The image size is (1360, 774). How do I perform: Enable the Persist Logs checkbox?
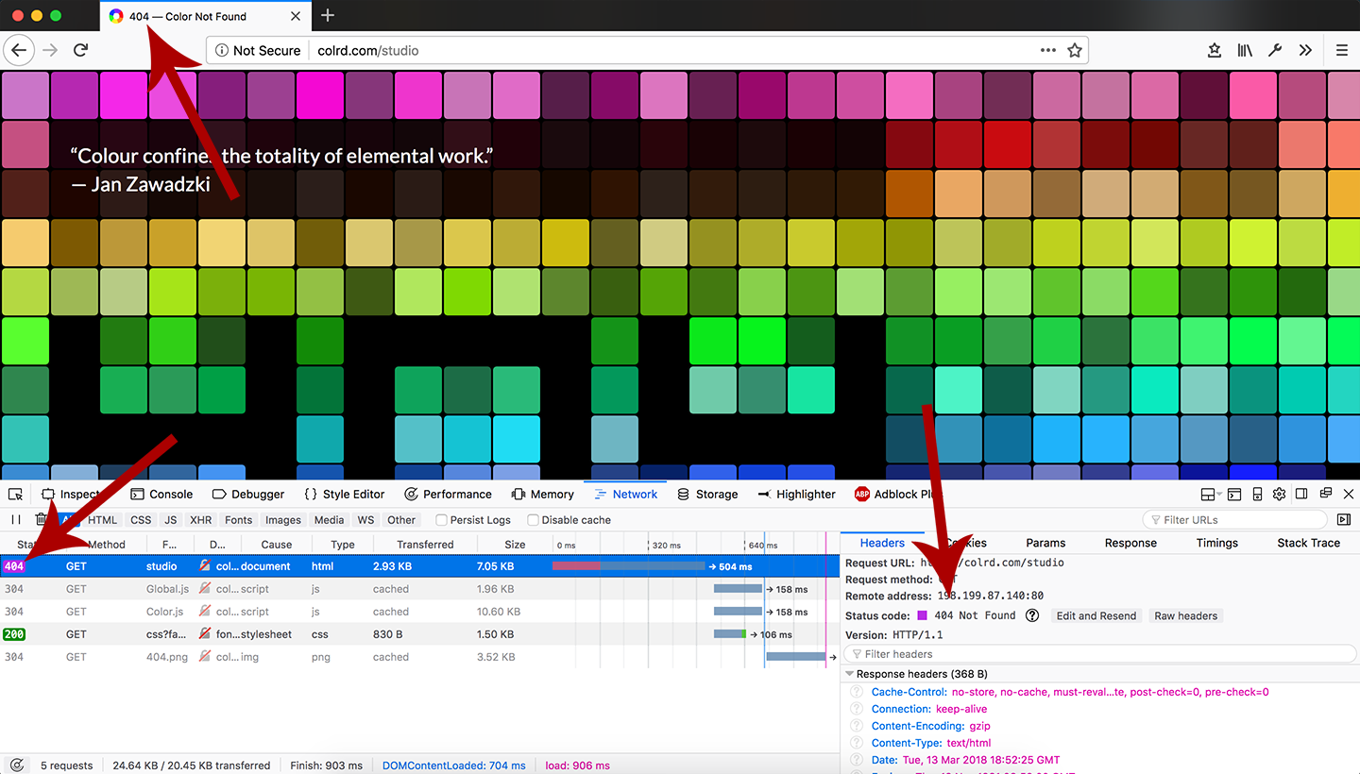441,520
